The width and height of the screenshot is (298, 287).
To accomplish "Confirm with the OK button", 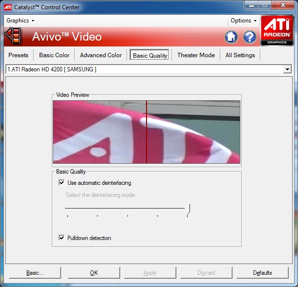I will (x=94, y=273).
